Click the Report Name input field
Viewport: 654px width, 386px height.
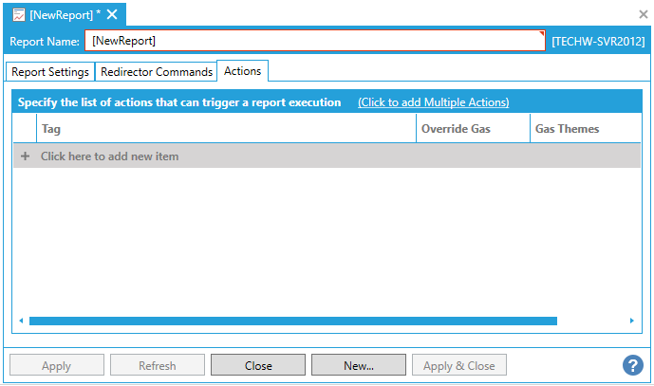pos(315,41)
